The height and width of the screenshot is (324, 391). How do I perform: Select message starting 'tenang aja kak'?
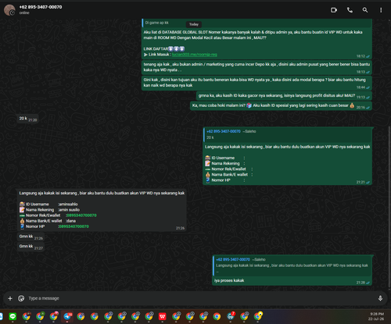click(x=256, y=67)
